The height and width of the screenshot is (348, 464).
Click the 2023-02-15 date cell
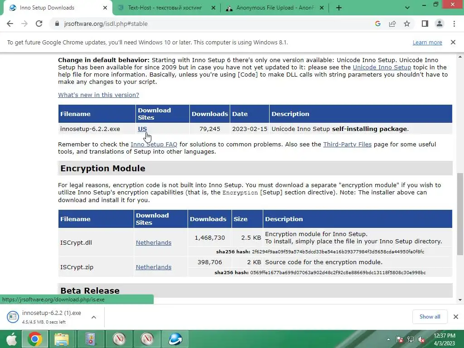click(250, 129)
